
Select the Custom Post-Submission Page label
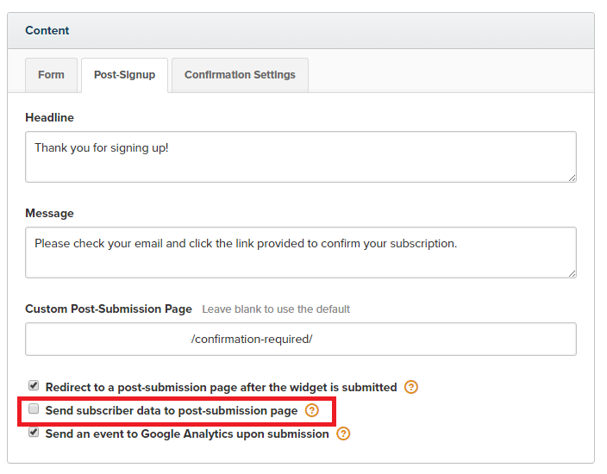pos(109,309)
